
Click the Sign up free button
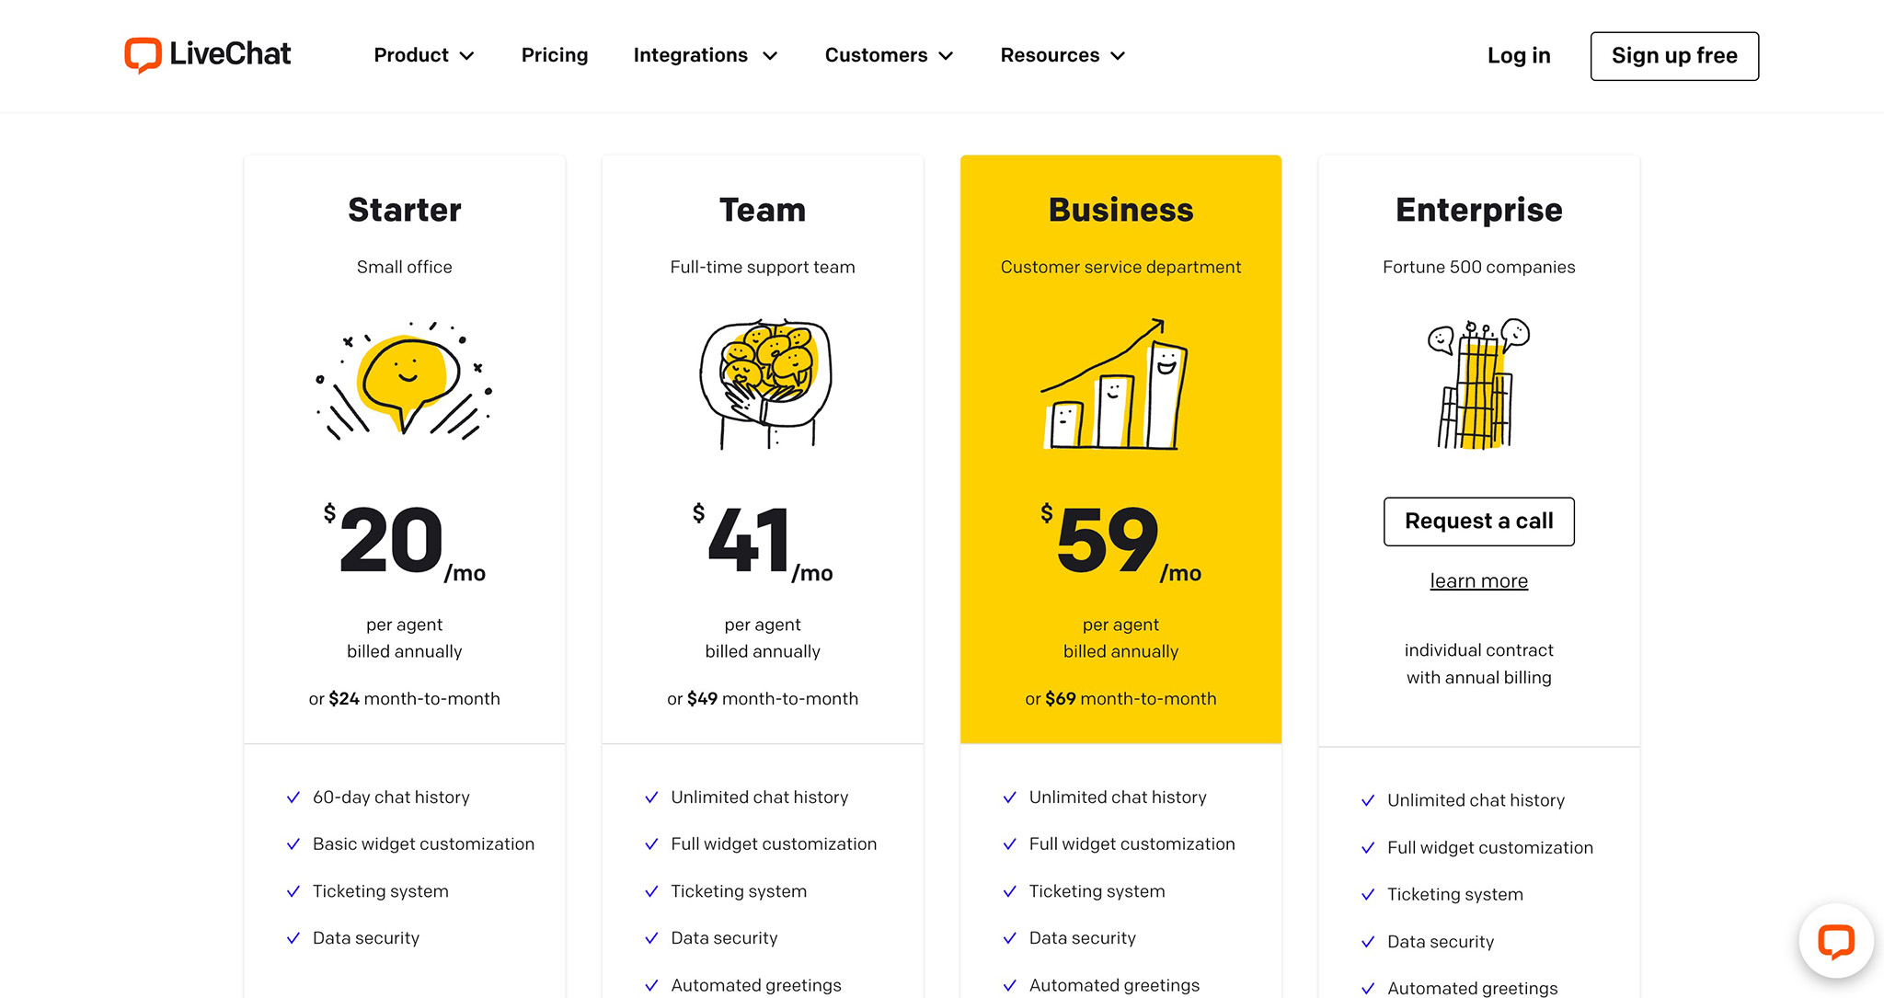(x=1673, y=56)
